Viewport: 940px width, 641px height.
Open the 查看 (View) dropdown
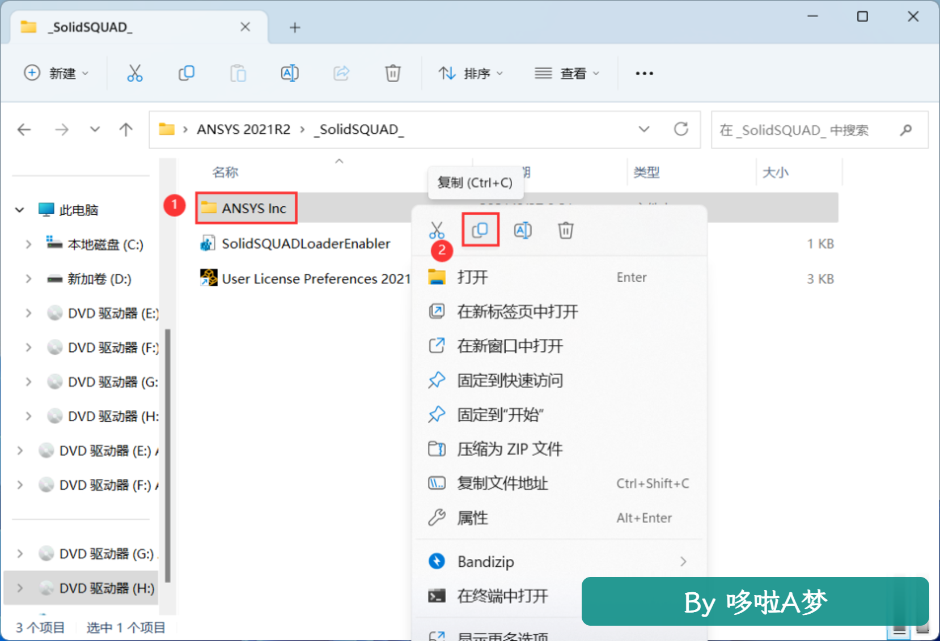[568, 73]
